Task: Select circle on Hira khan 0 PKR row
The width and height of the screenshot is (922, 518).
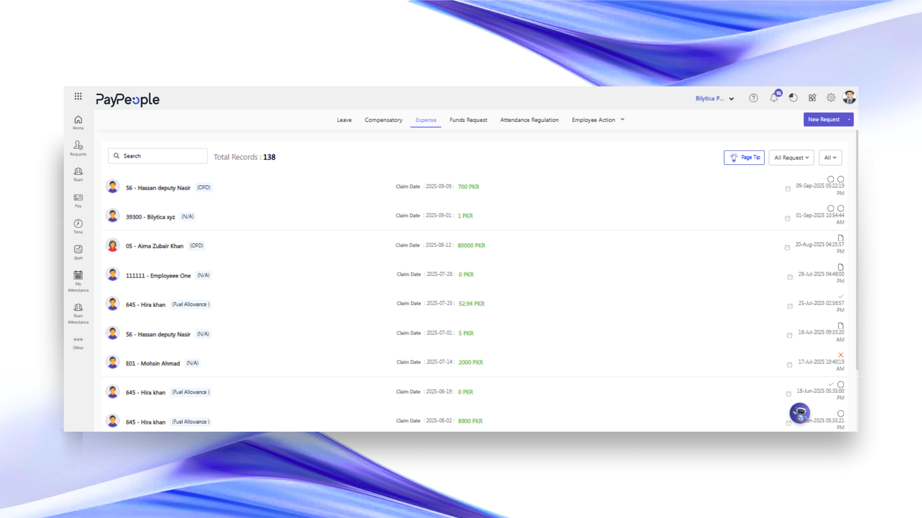Action: pyautogui.click(x=841, y=385)
